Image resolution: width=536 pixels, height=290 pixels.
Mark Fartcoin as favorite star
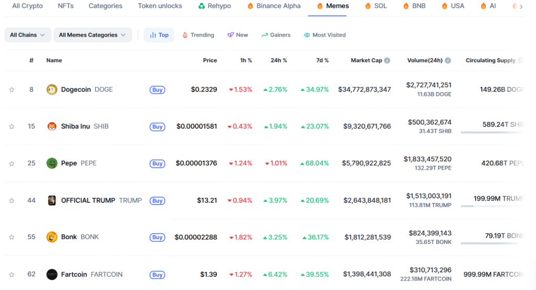tap(12, 274)
